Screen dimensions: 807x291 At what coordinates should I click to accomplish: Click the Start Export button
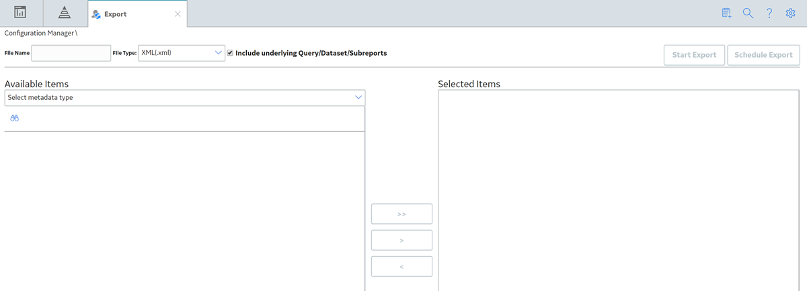point(694,55)
